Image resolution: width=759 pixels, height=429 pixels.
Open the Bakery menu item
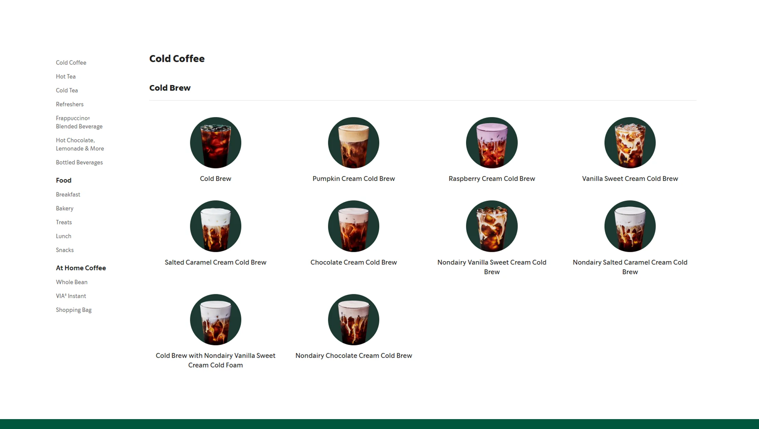pos(64,208)
